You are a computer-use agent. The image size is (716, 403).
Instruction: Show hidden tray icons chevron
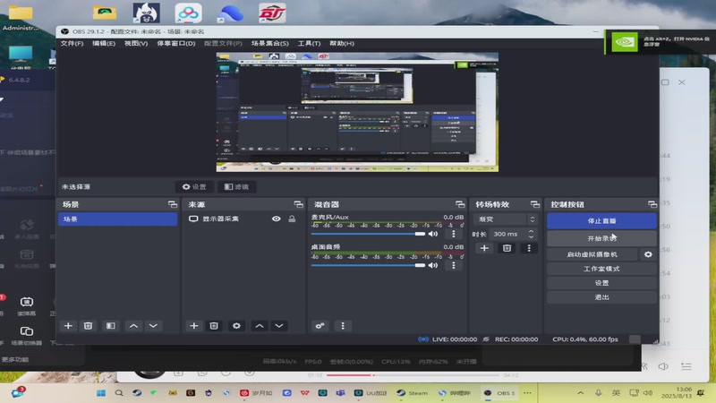pyautogui.click(x=580, y=393)
